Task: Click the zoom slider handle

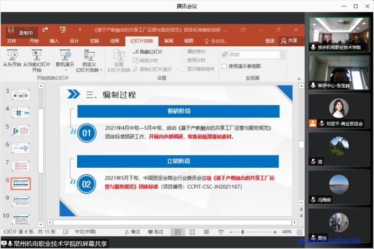Action: pyautogui.click(x=243, y=232)
